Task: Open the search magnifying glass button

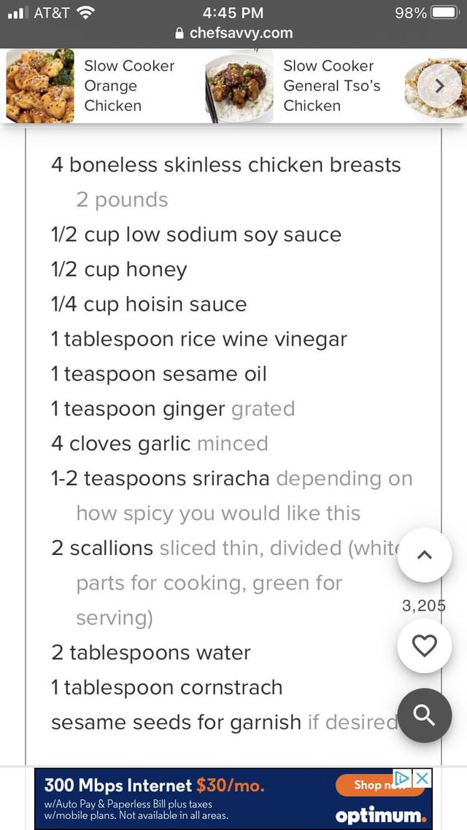Action: (425, 715)
